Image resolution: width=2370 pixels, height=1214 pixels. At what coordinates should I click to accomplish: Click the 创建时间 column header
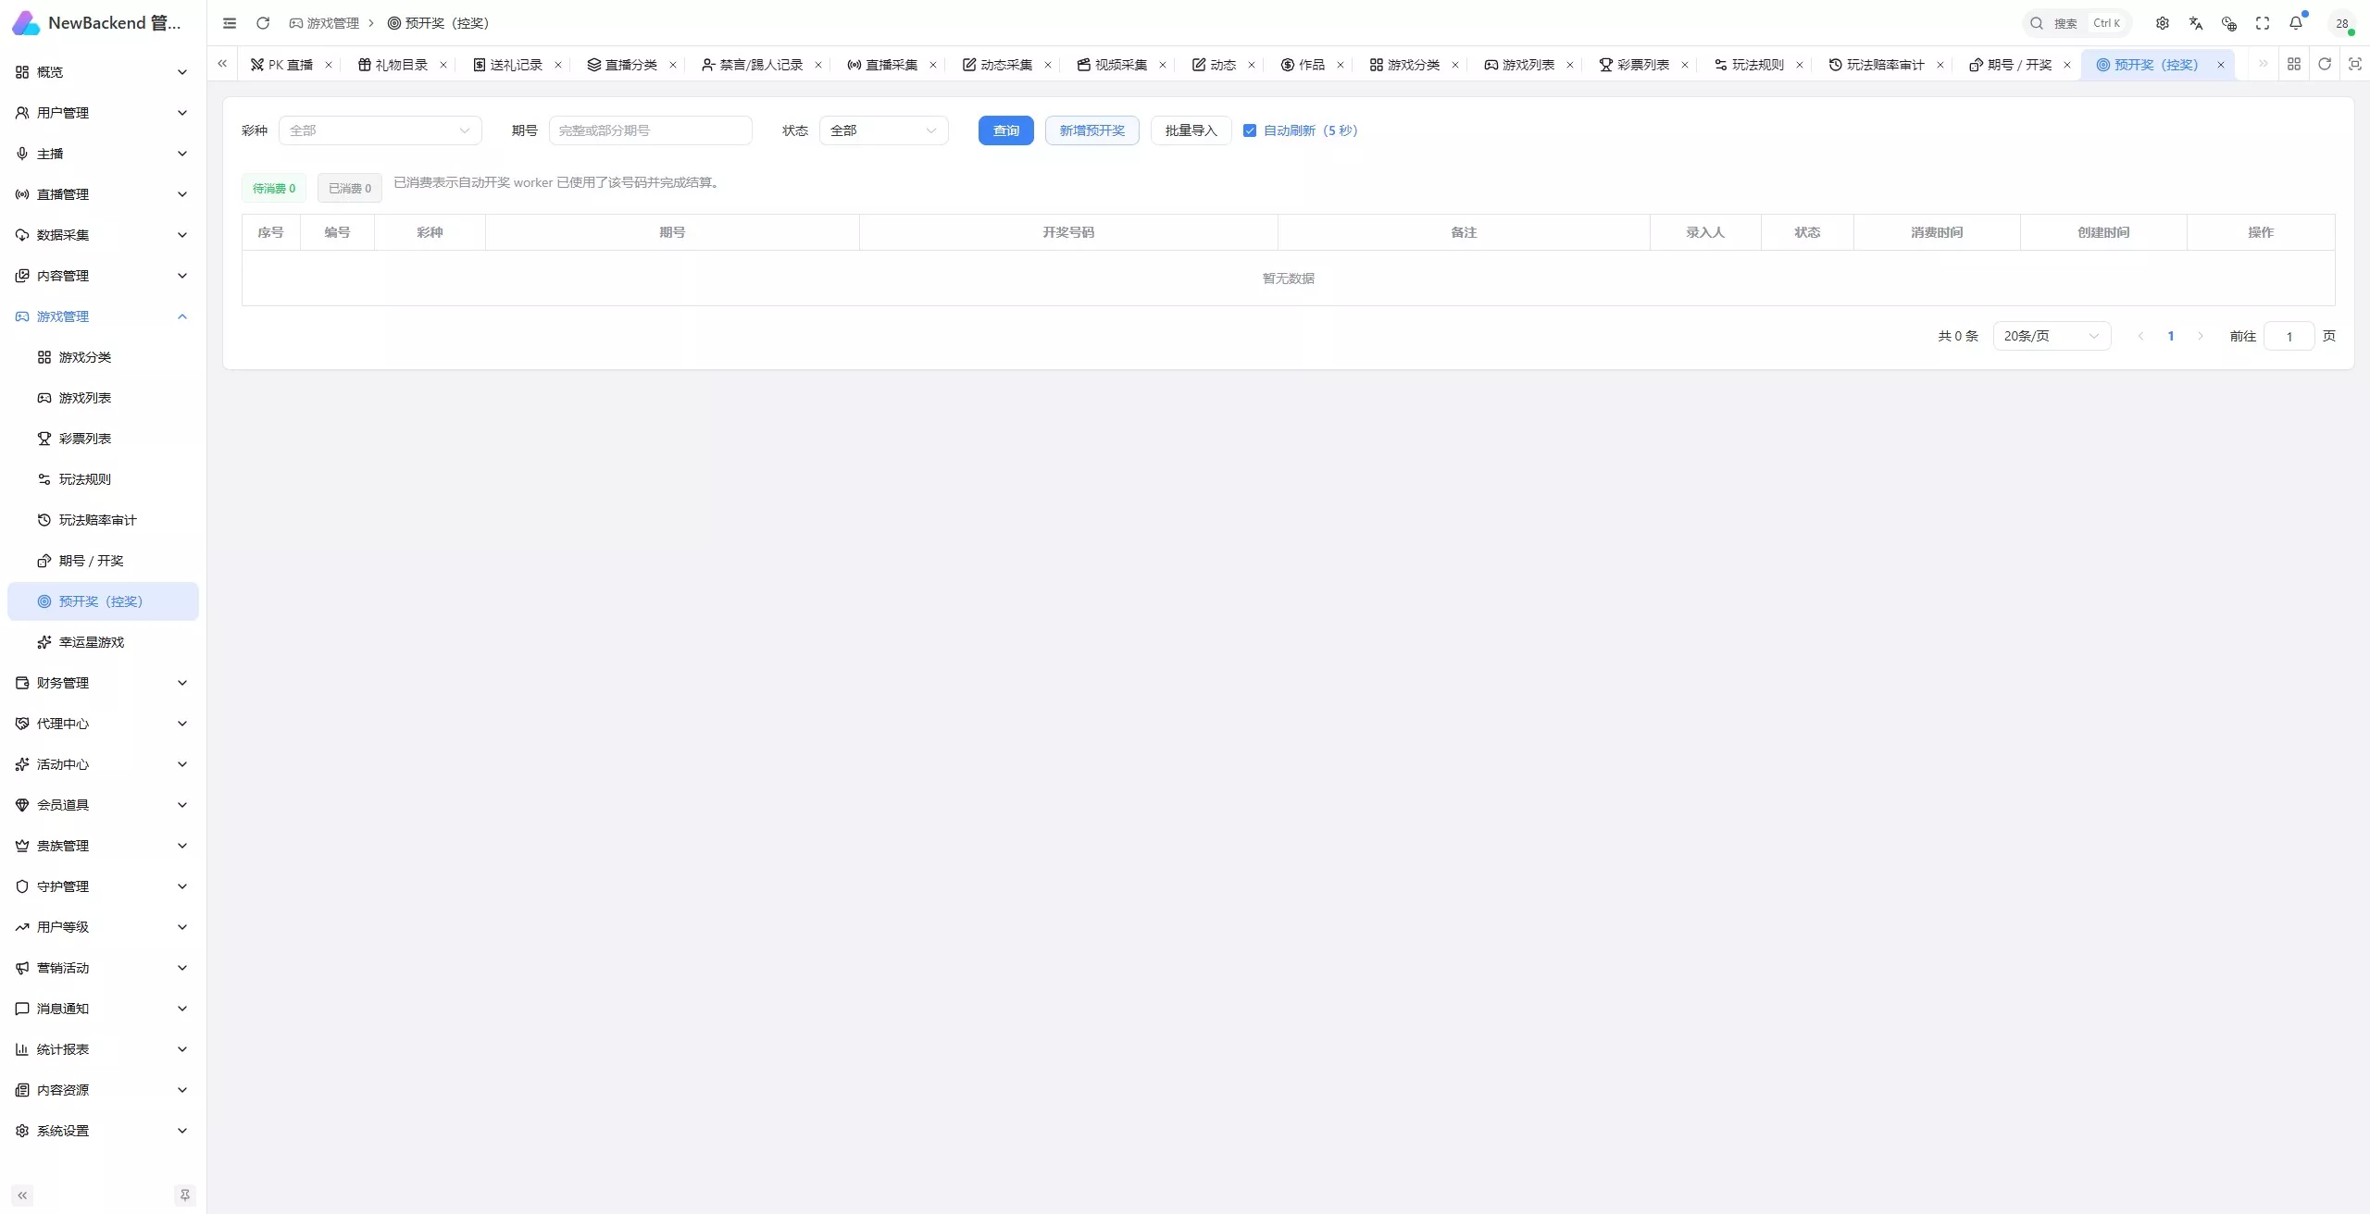coord(2103,232)
